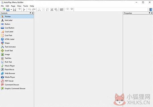Viewport: 153px width, 107px height.
Task: Toggle auto-hide pin on Properties panel
Action: coord(149,13)
